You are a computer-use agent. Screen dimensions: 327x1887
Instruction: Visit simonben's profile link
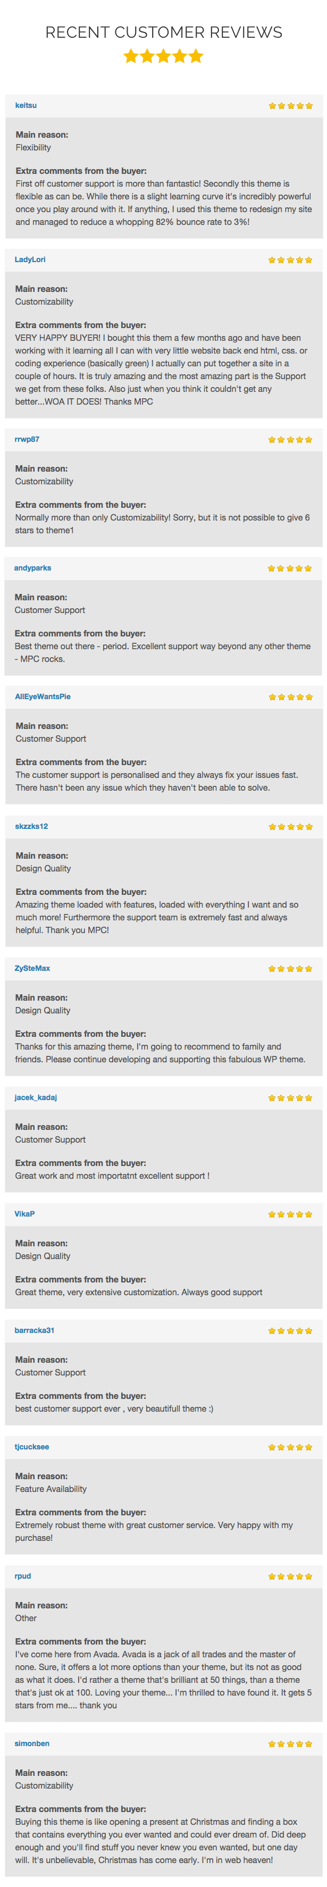click(x=32, y=1744)
